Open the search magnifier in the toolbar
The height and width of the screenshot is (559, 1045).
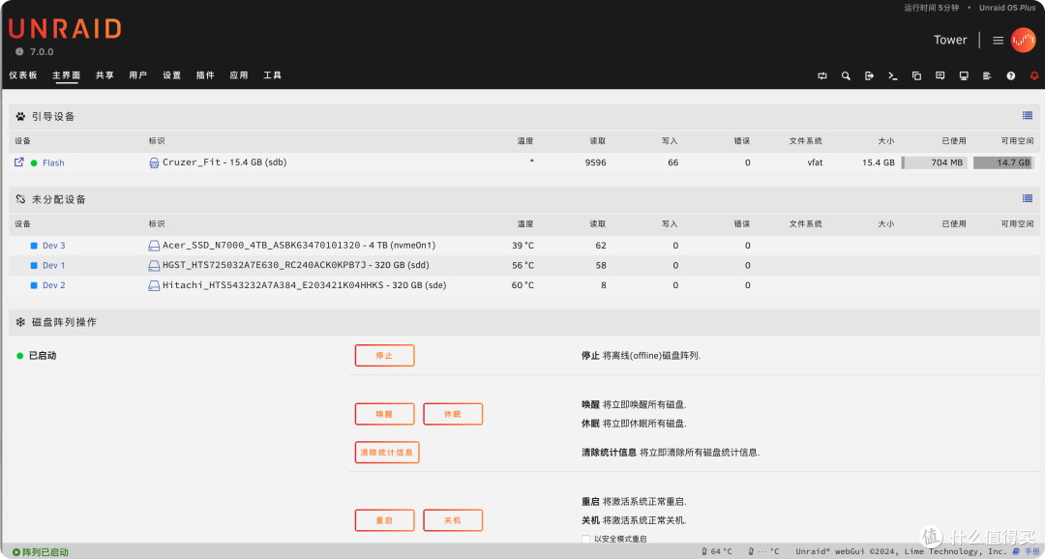click(846, 76)
